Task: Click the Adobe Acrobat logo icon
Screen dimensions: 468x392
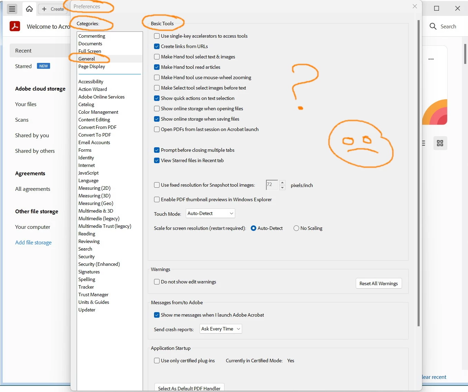Action: click(15, 26)
